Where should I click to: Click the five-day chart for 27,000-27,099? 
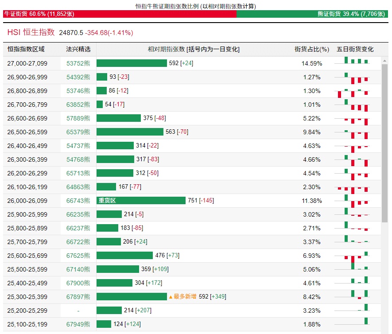point(352,60)
